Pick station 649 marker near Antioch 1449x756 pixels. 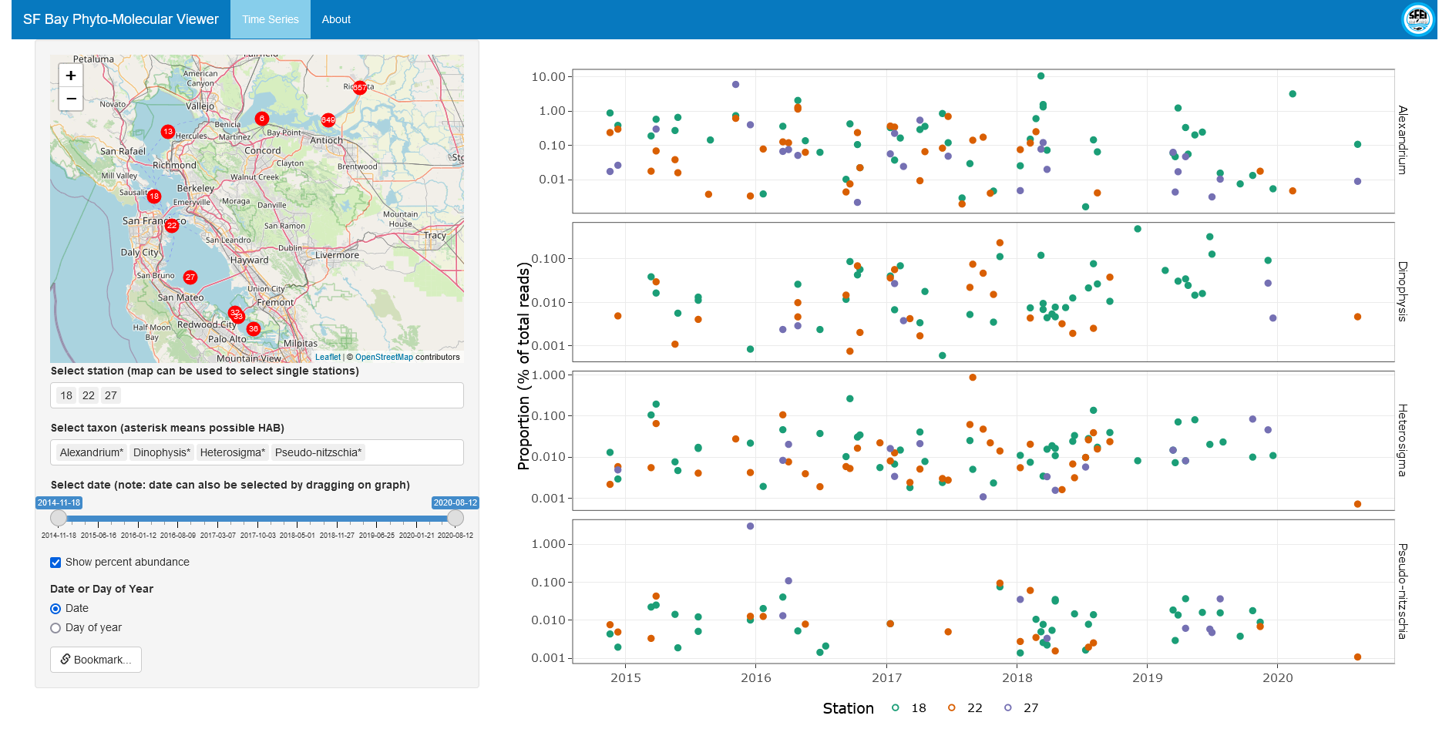[x=328, y=119]
